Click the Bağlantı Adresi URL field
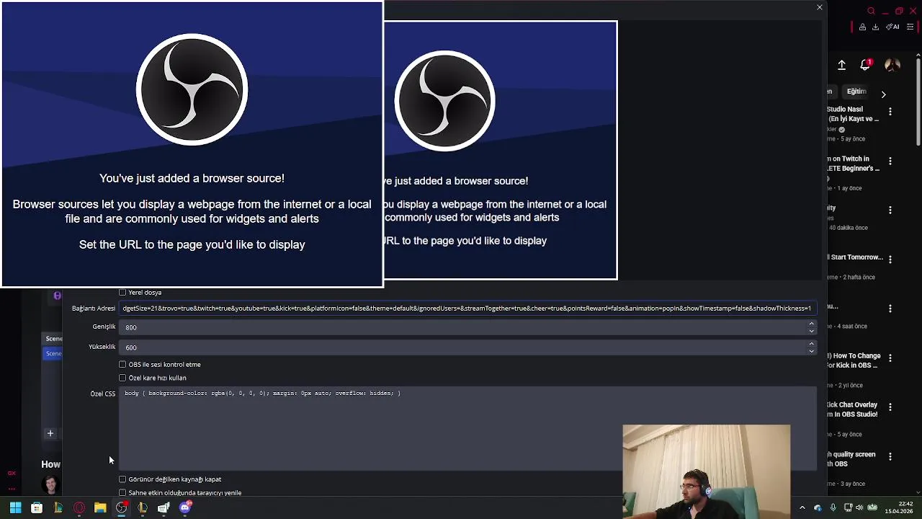Screen dimensions: 922x519 coord(467,309)
